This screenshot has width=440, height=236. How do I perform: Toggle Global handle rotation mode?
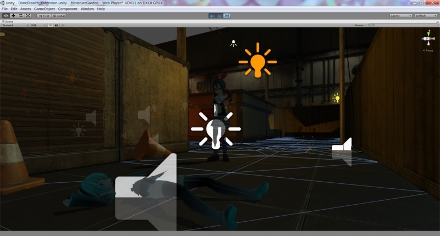coord(59,16)
